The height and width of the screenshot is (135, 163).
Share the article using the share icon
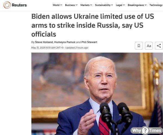click(x=159, y=46)
